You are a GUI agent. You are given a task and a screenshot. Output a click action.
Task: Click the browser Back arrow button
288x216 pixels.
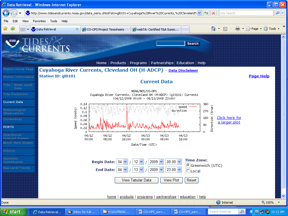tap(6, 13)
